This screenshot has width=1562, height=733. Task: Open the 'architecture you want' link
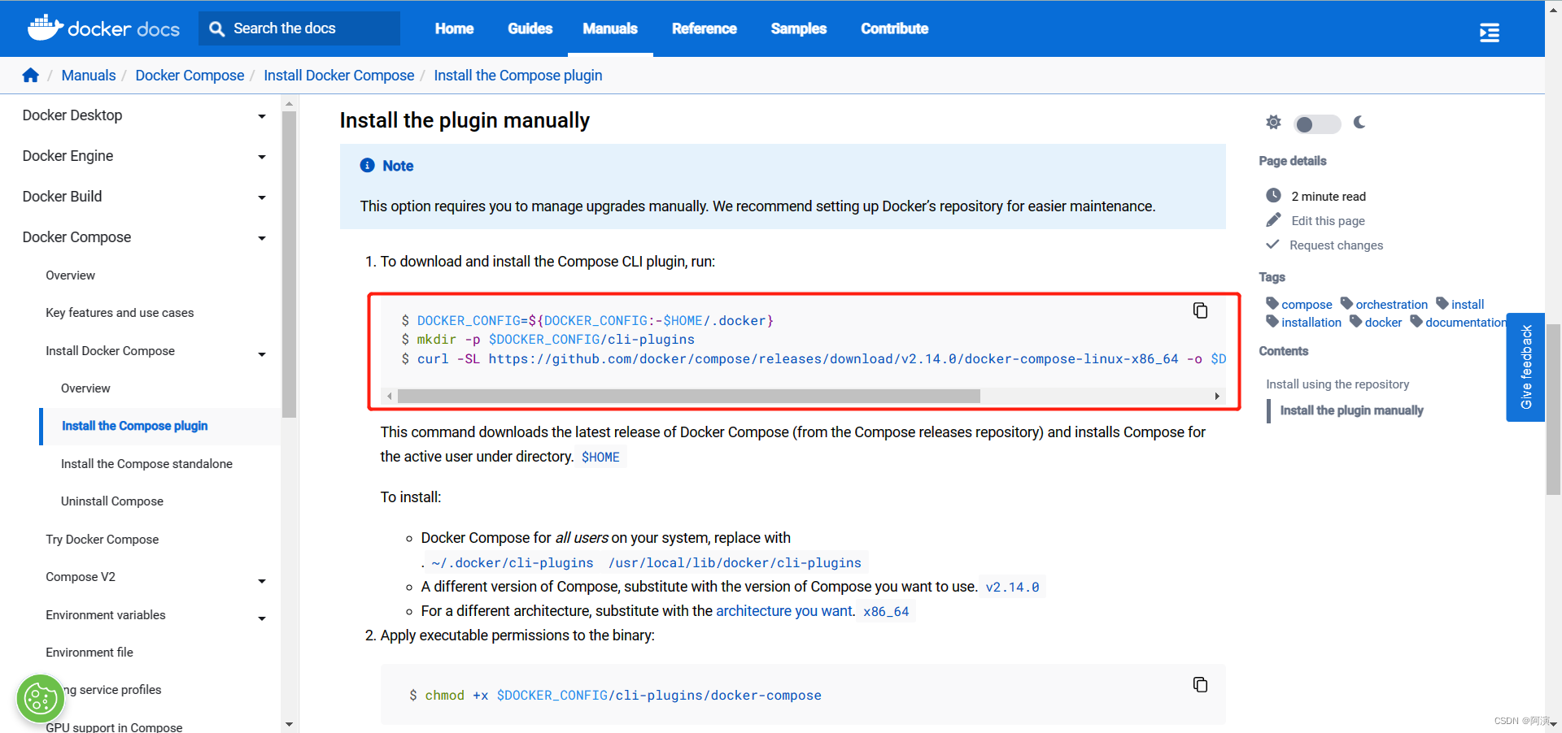click(x=783, y=611)
